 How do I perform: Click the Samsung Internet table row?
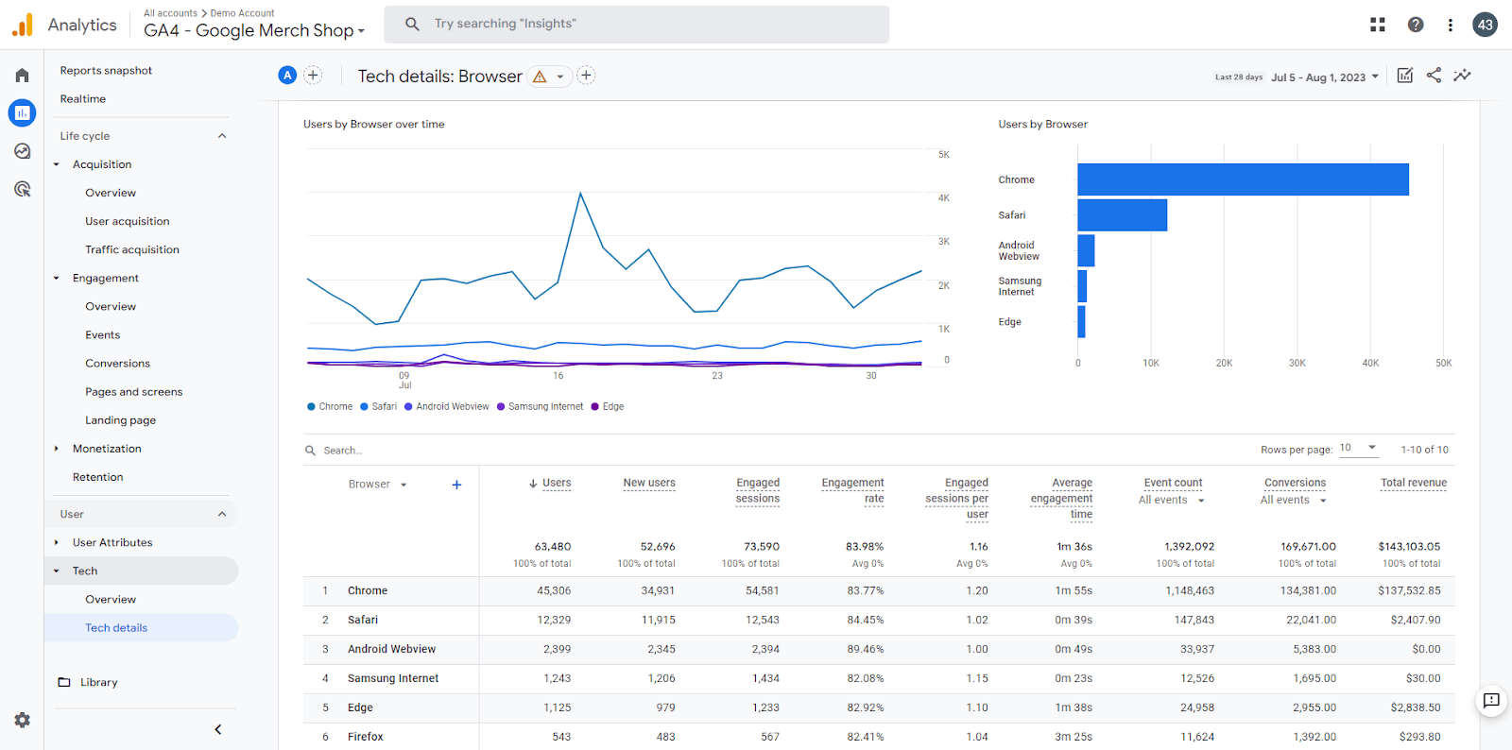(879, 678)
